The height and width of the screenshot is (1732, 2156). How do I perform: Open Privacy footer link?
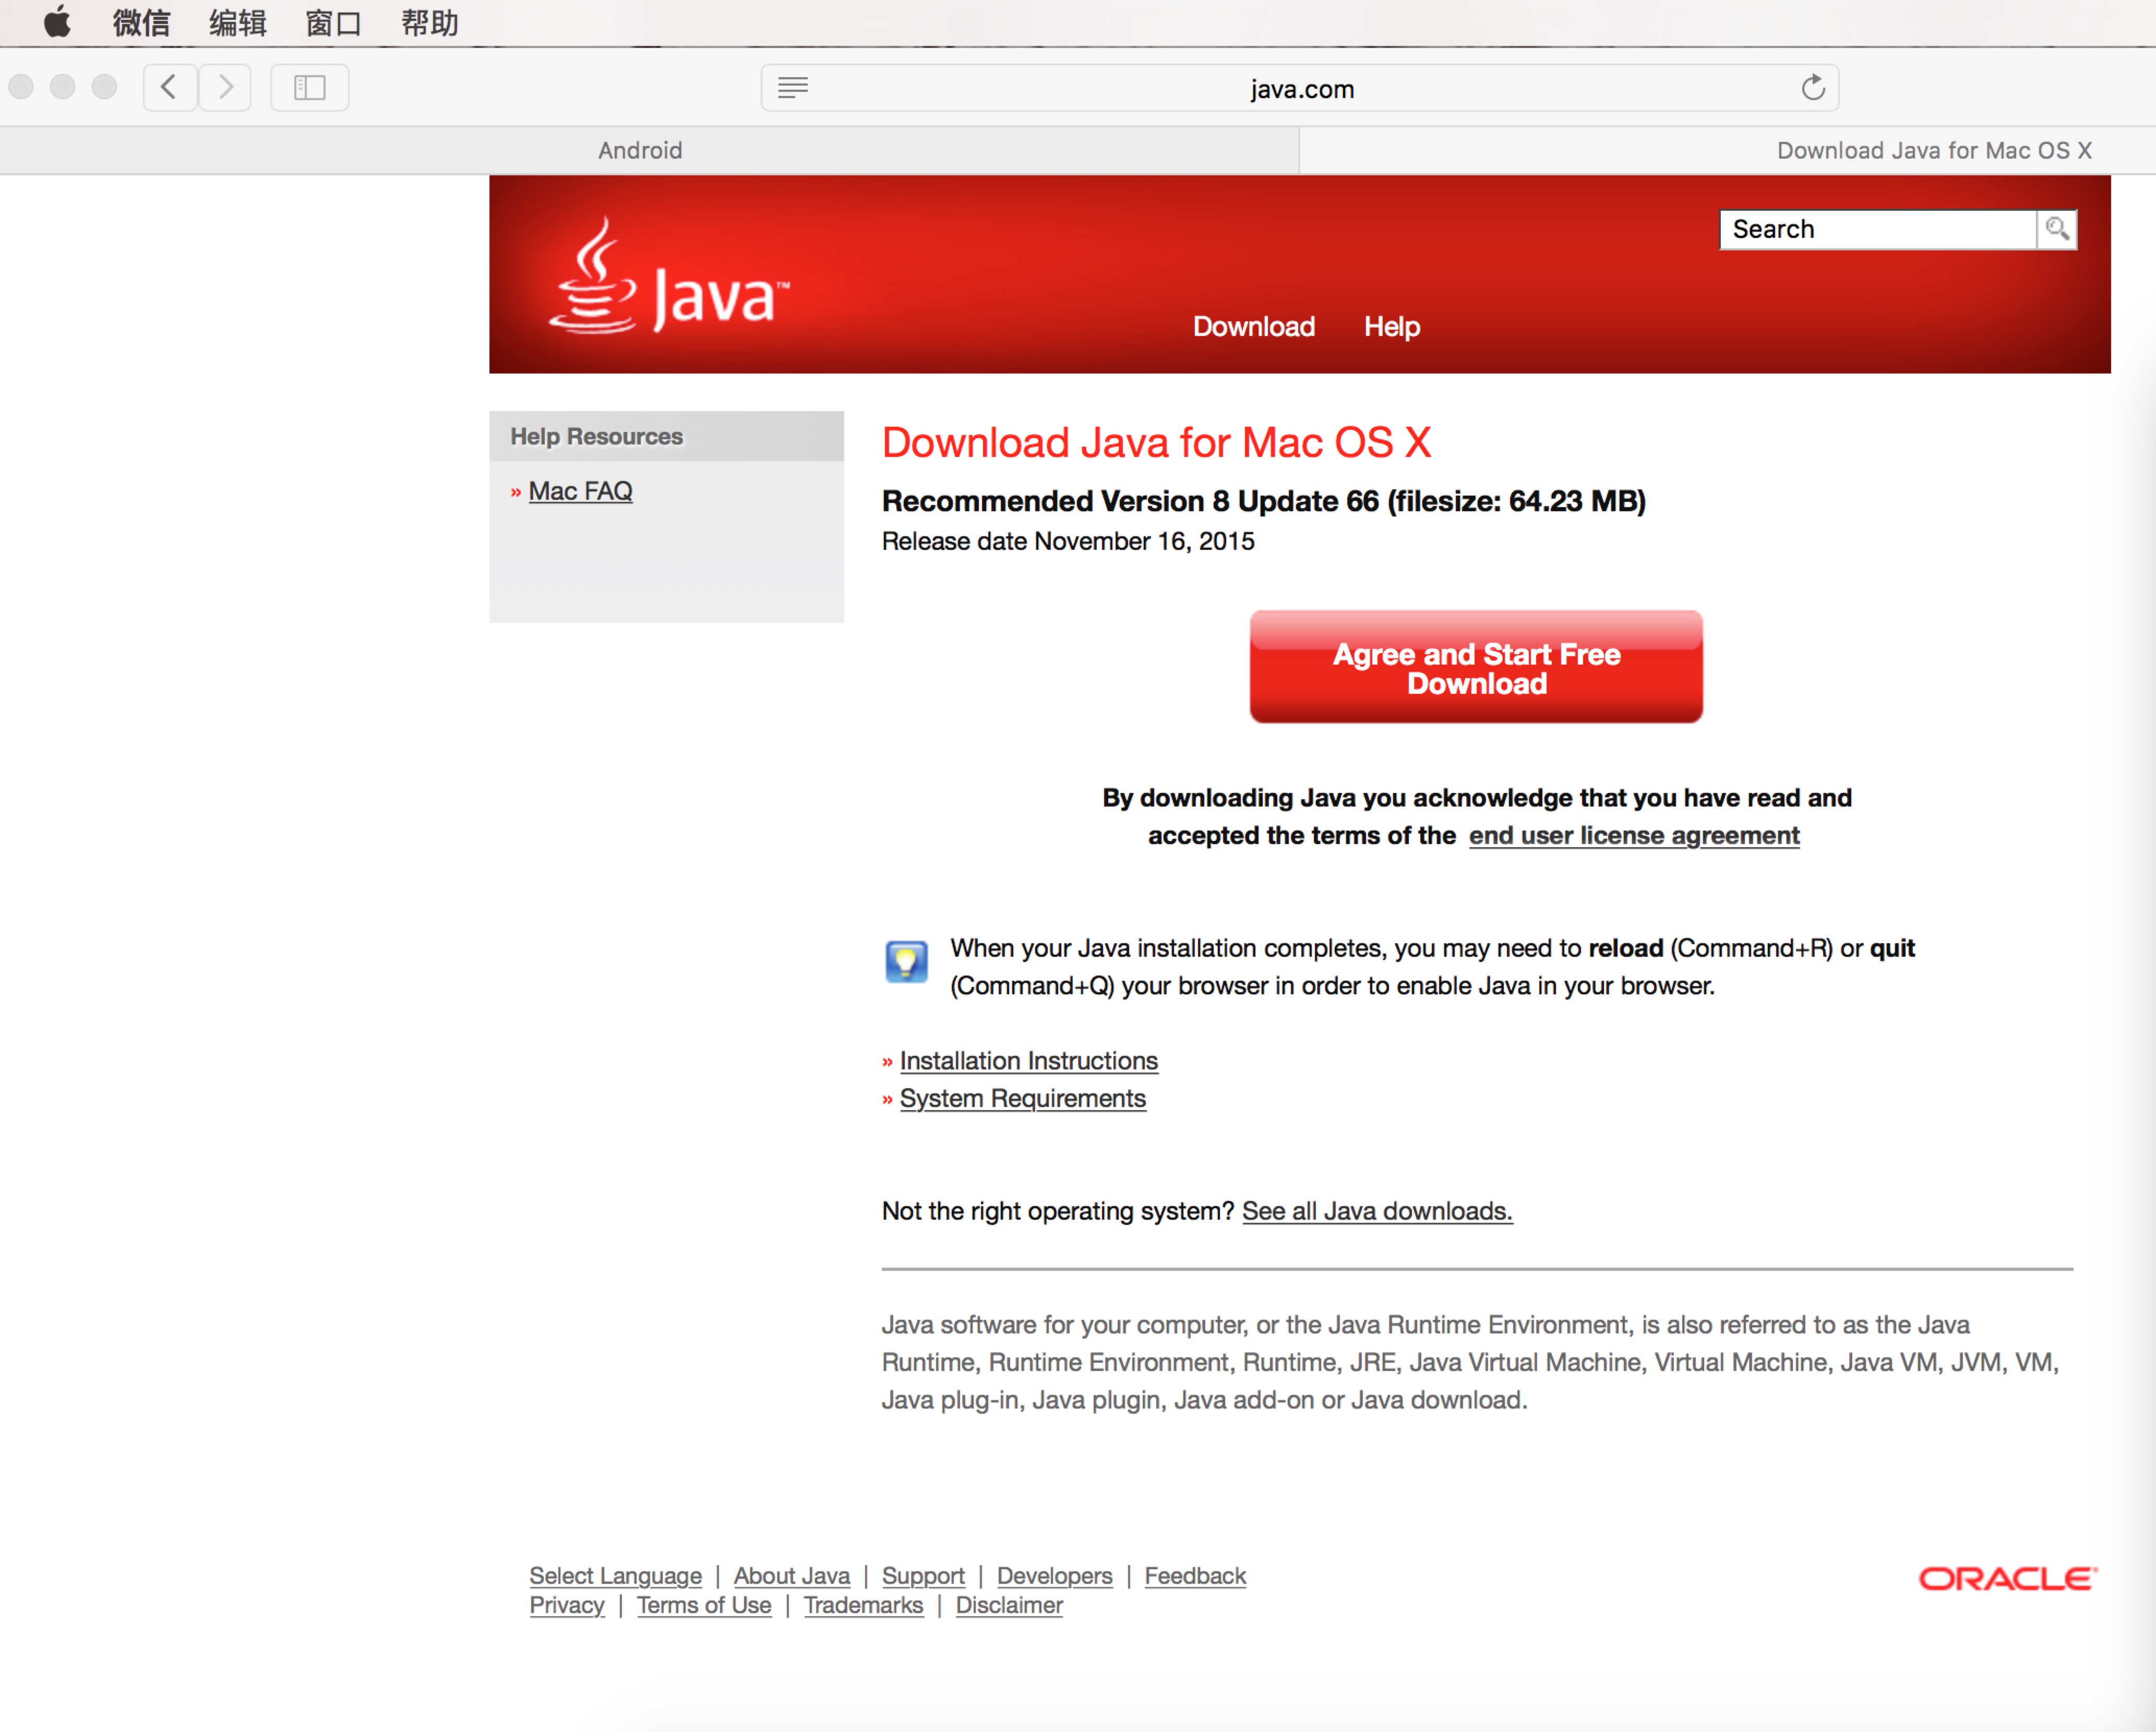[x=567, y=1605]
